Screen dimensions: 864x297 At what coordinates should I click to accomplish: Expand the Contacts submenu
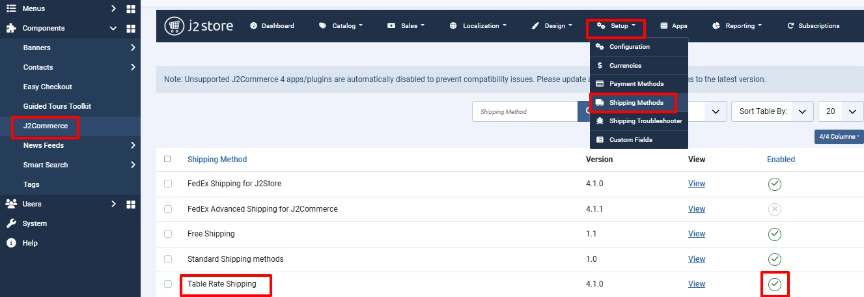(133, 67)
